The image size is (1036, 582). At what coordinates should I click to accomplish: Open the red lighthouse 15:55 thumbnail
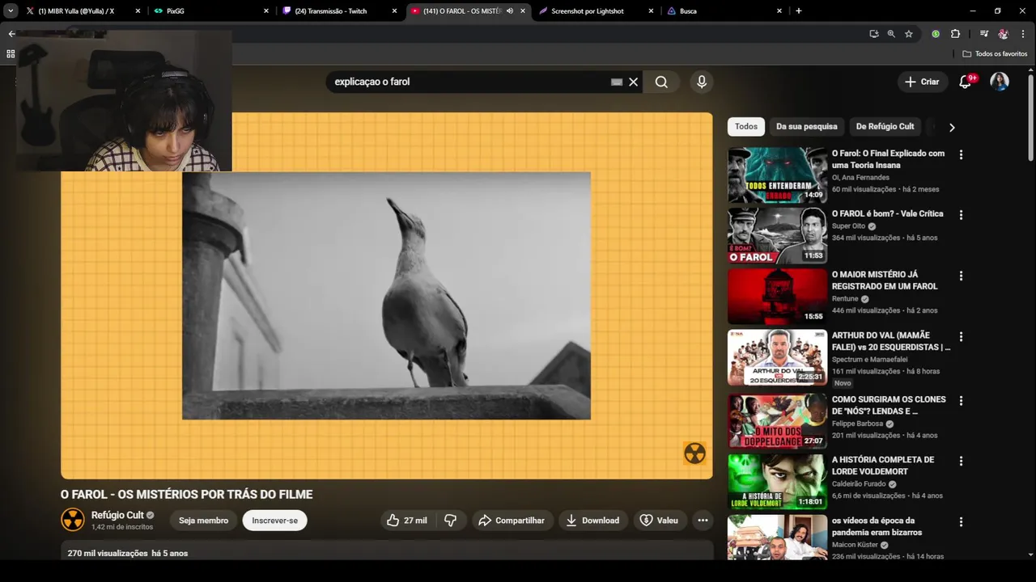[x=777, y=296]
